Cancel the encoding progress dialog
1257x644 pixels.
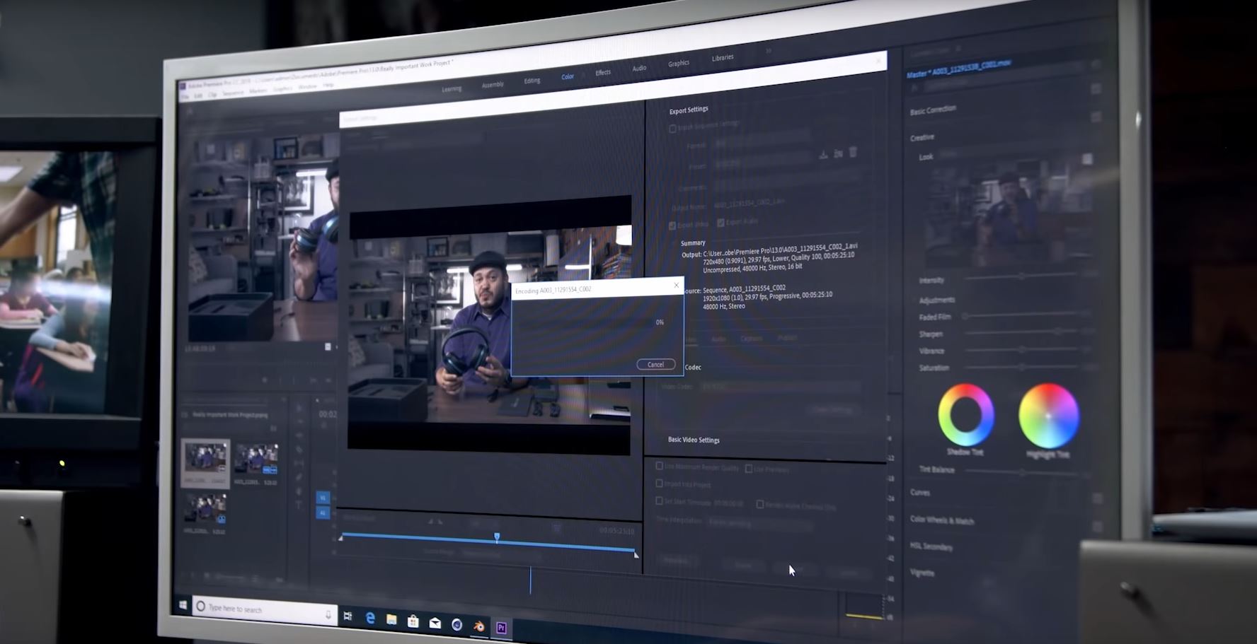point(655,364)
